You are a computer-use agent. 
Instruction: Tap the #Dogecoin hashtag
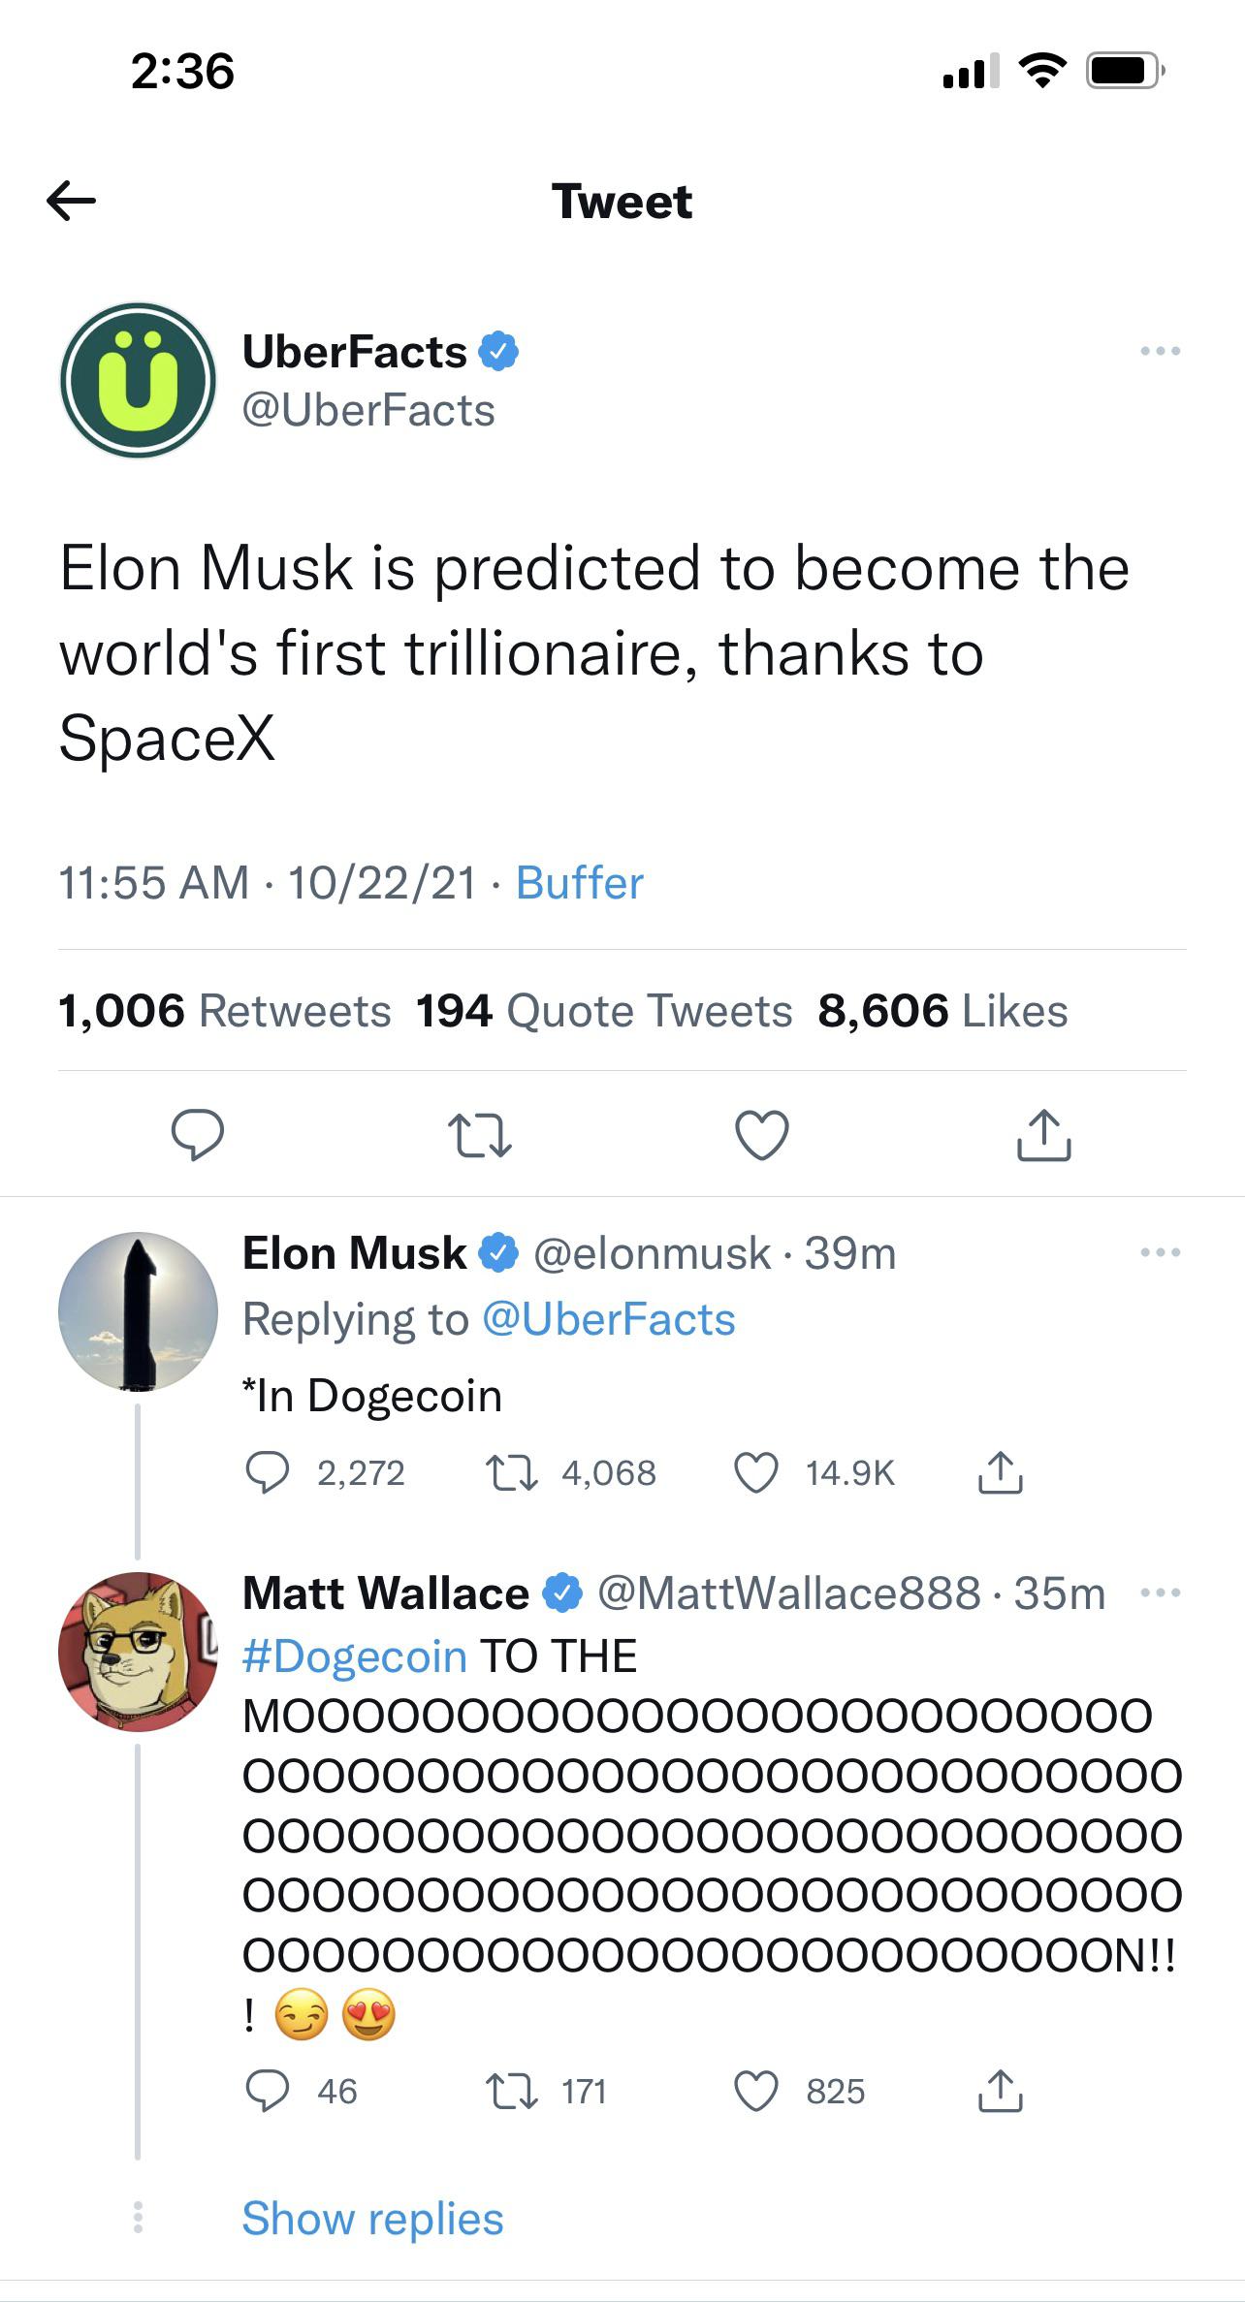point(355,1656)
